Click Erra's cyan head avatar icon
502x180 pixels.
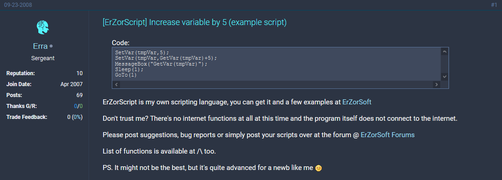(42, 27)
